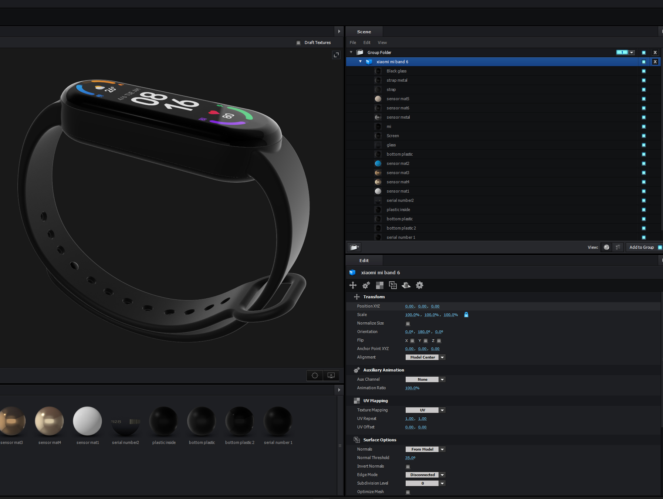Open the Auxiliary Animation gears icon in the Edit toolbar
The height and width of the screenshot is (499, 663).
[x=366, y=285]
